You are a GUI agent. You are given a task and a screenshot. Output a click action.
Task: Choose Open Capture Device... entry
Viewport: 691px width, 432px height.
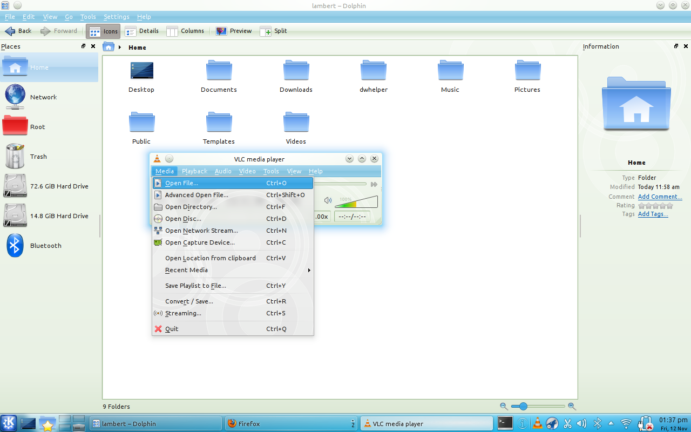tap(233, 242)
